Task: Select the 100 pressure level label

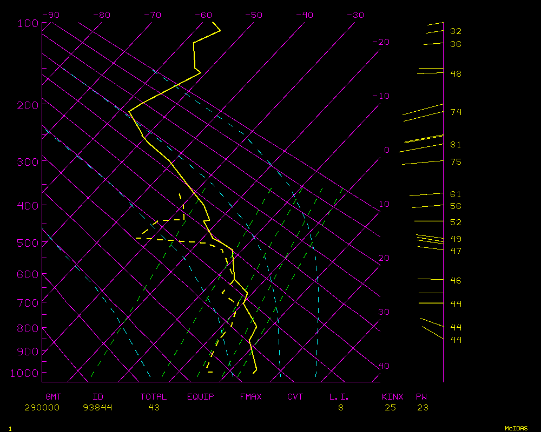Action: tap(28, 23)
